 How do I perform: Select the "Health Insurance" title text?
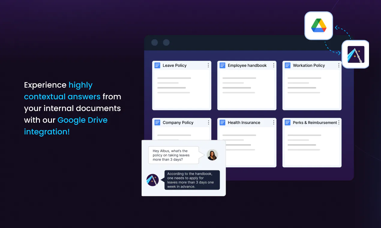pyautogui.click(x=244, y=122)
